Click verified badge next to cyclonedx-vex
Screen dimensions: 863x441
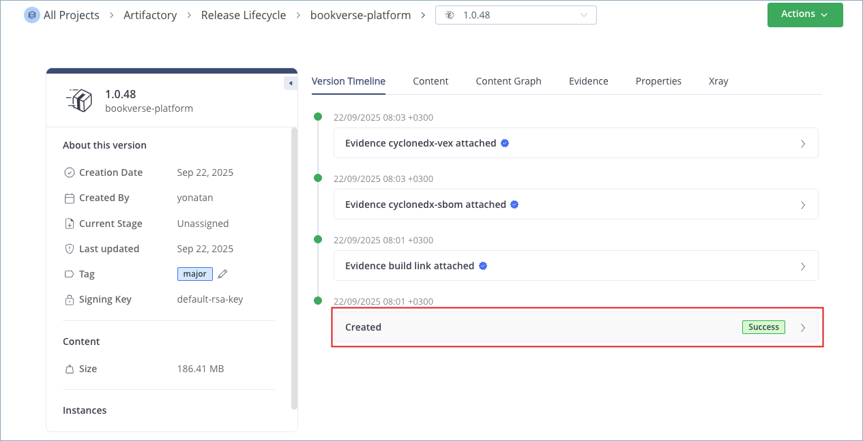click(x=505, y=143)
